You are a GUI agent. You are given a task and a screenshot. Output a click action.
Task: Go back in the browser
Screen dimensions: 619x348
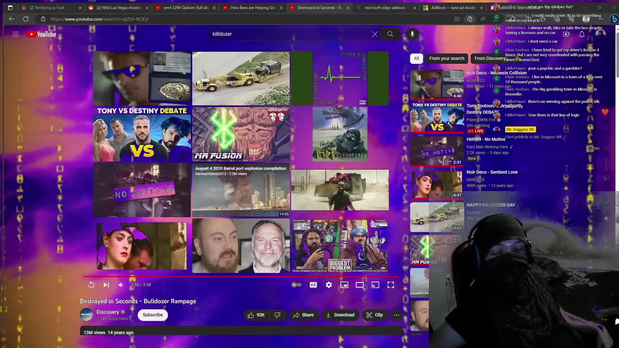12,19
